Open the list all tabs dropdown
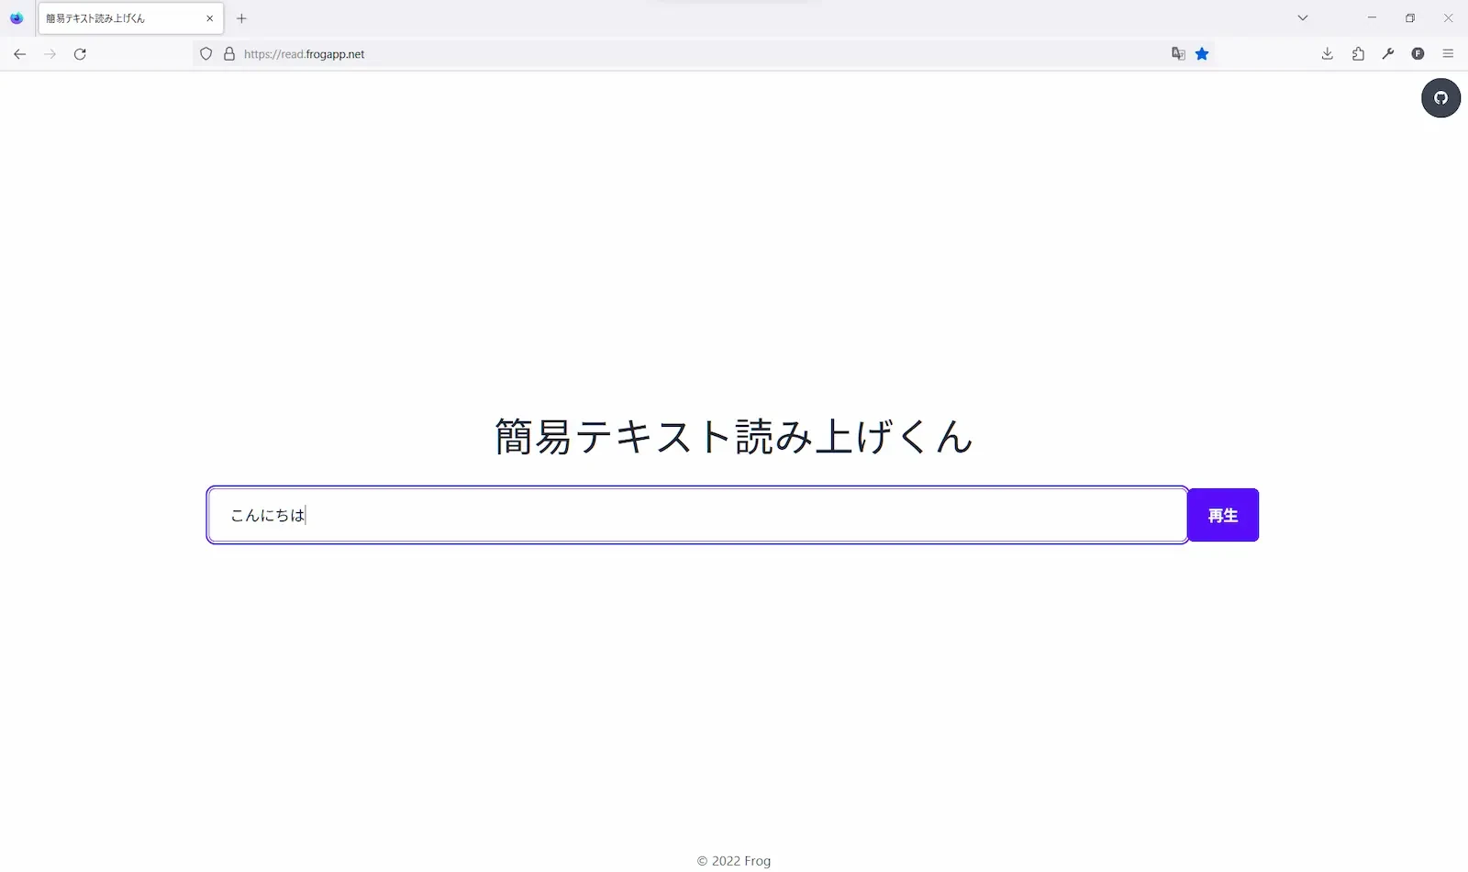 tap(1302, 17)
